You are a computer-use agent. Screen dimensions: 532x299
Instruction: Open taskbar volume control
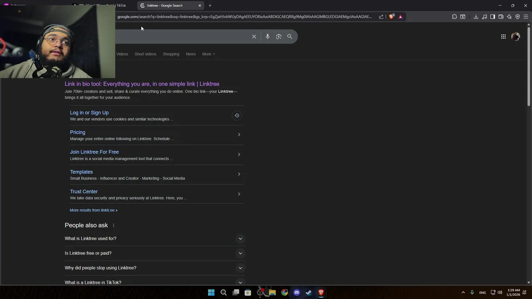[500, 292]
